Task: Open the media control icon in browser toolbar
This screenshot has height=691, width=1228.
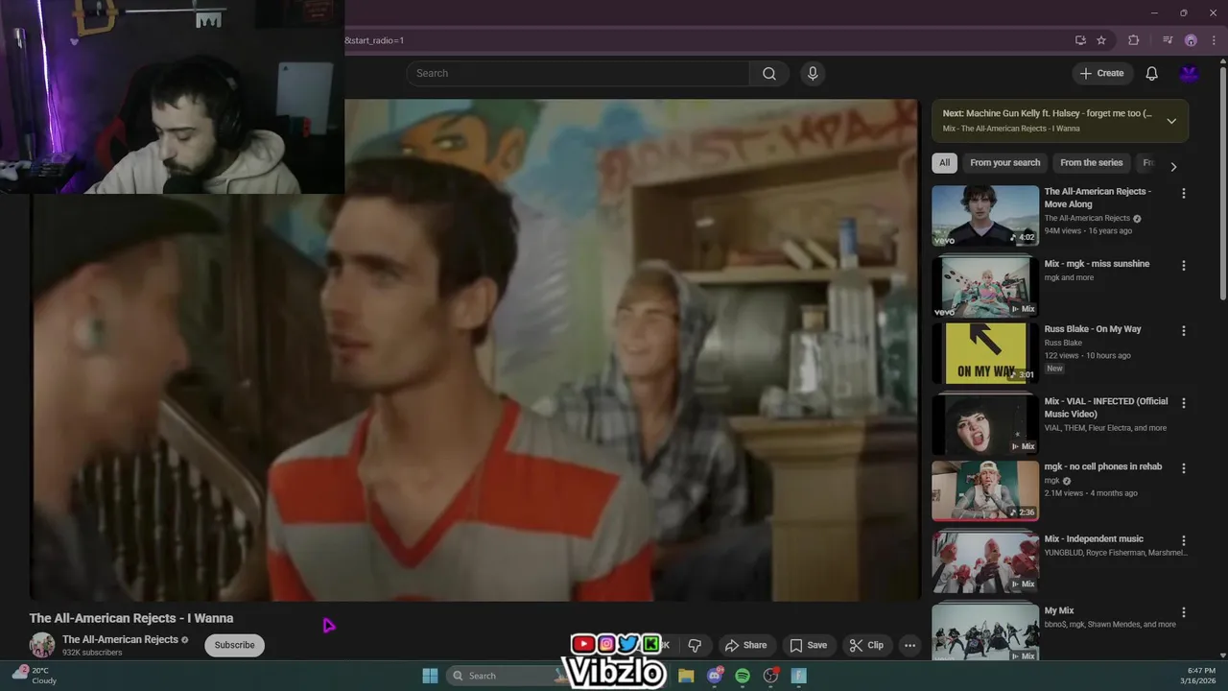Action: [1168, 40]
